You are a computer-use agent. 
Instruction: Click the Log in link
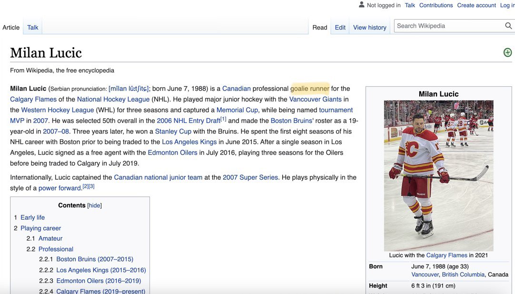pyautogui.click(x=507, y=5)
